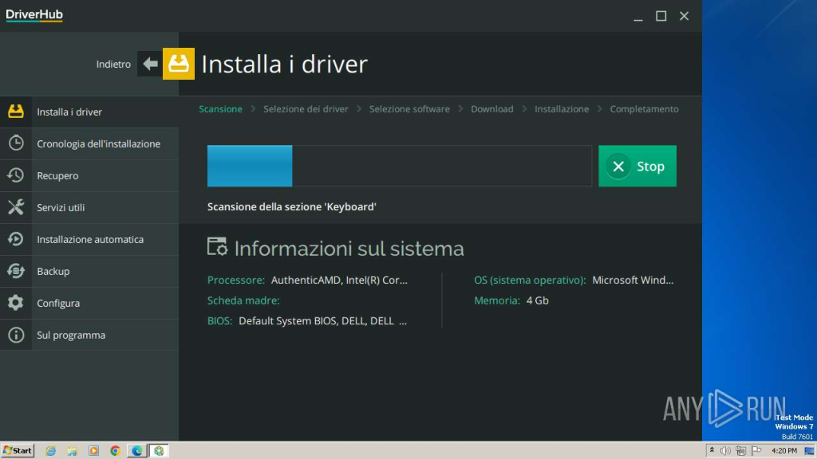Open the Windows Start menu
Viewport: 817px width, 459px height.
(18, 450)
